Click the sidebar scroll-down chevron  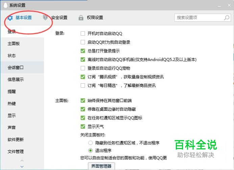[x=22, y=166]
